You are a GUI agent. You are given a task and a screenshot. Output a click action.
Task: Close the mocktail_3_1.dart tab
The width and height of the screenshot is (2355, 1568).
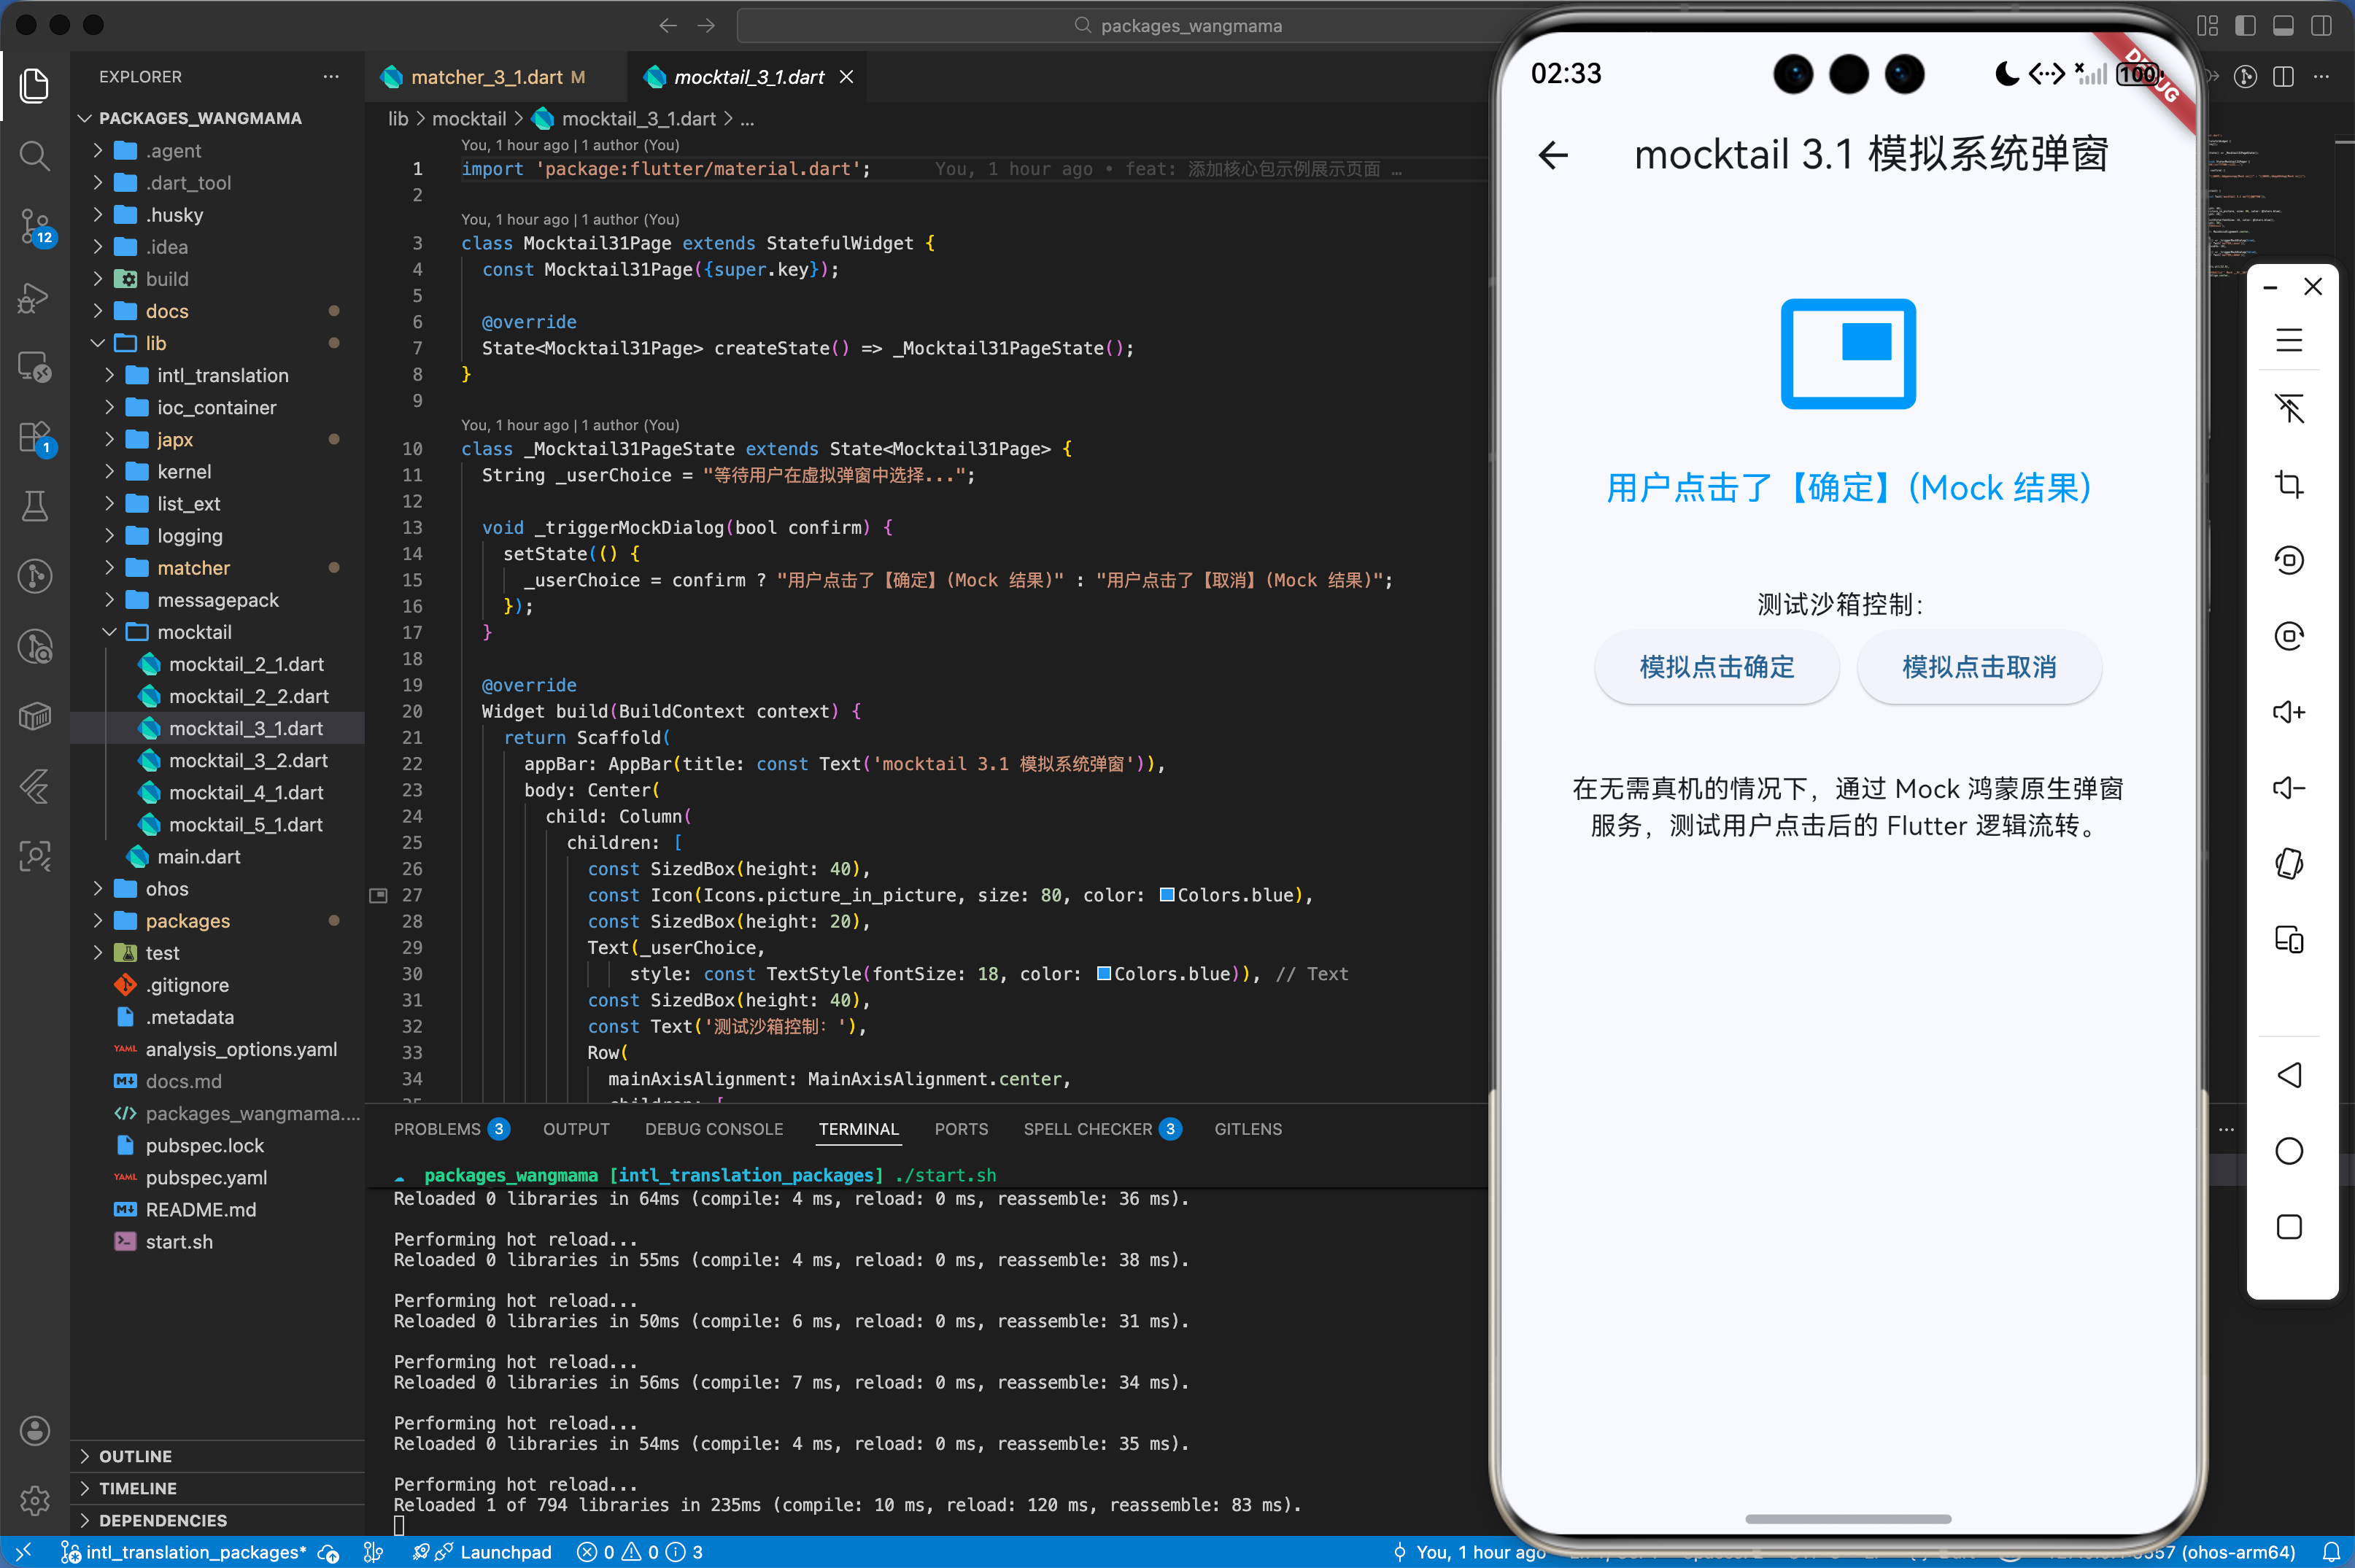tap(846, 77)
